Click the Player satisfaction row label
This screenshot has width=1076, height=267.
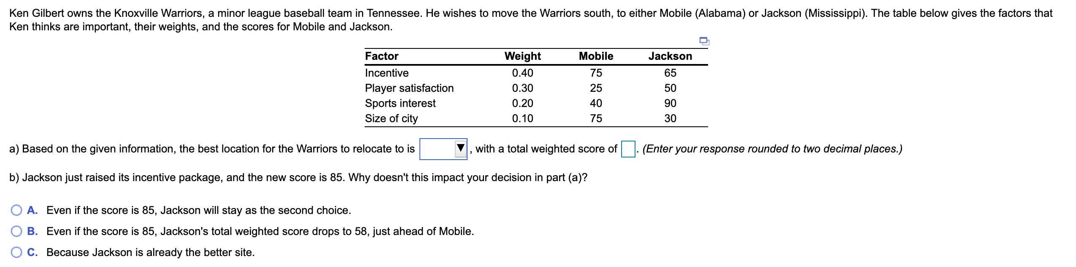tap(409, 88)
